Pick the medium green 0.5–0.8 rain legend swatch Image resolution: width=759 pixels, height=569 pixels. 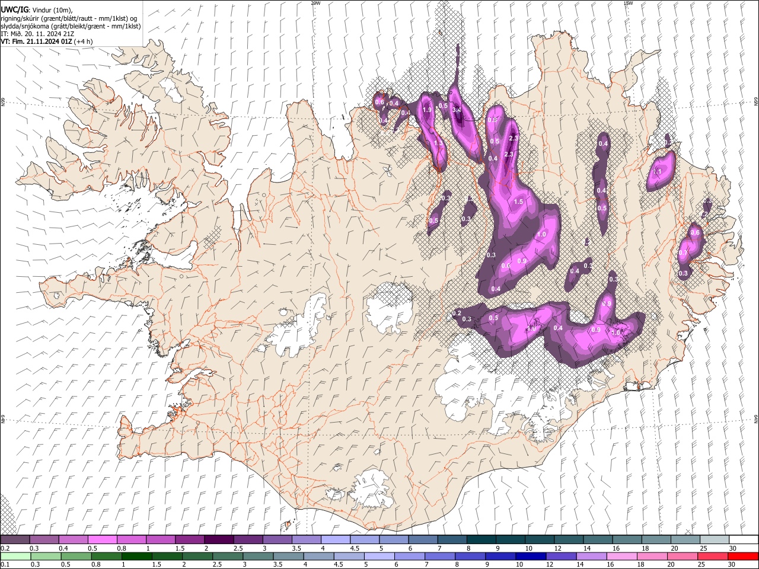pyautogui.click(x=76, y=557)
